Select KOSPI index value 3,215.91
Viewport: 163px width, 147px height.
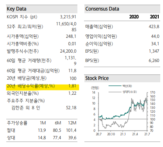(68, 17)
